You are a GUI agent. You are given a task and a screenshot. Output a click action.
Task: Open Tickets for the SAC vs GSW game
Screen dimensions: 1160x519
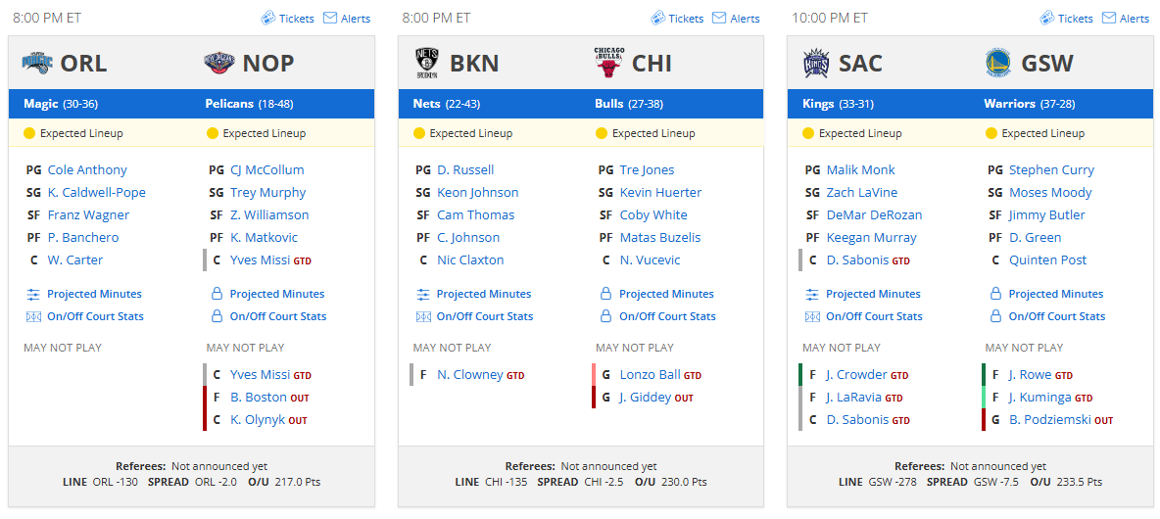pos(1066,19)
